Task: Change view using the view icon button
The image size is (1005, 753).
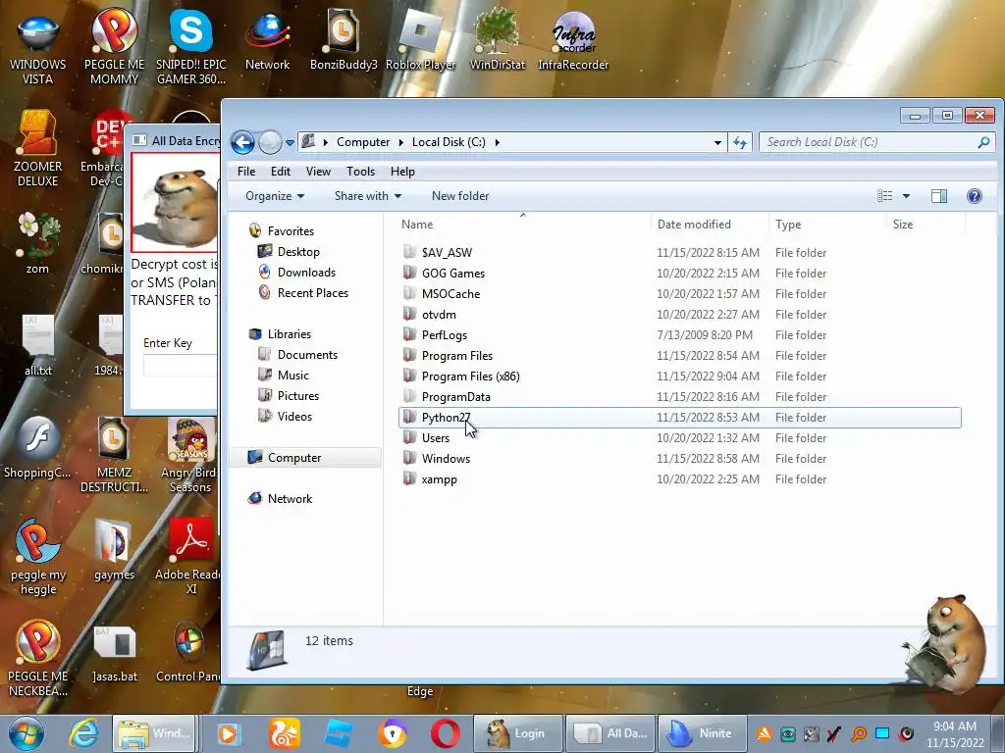Action: (x=885, y=196)
